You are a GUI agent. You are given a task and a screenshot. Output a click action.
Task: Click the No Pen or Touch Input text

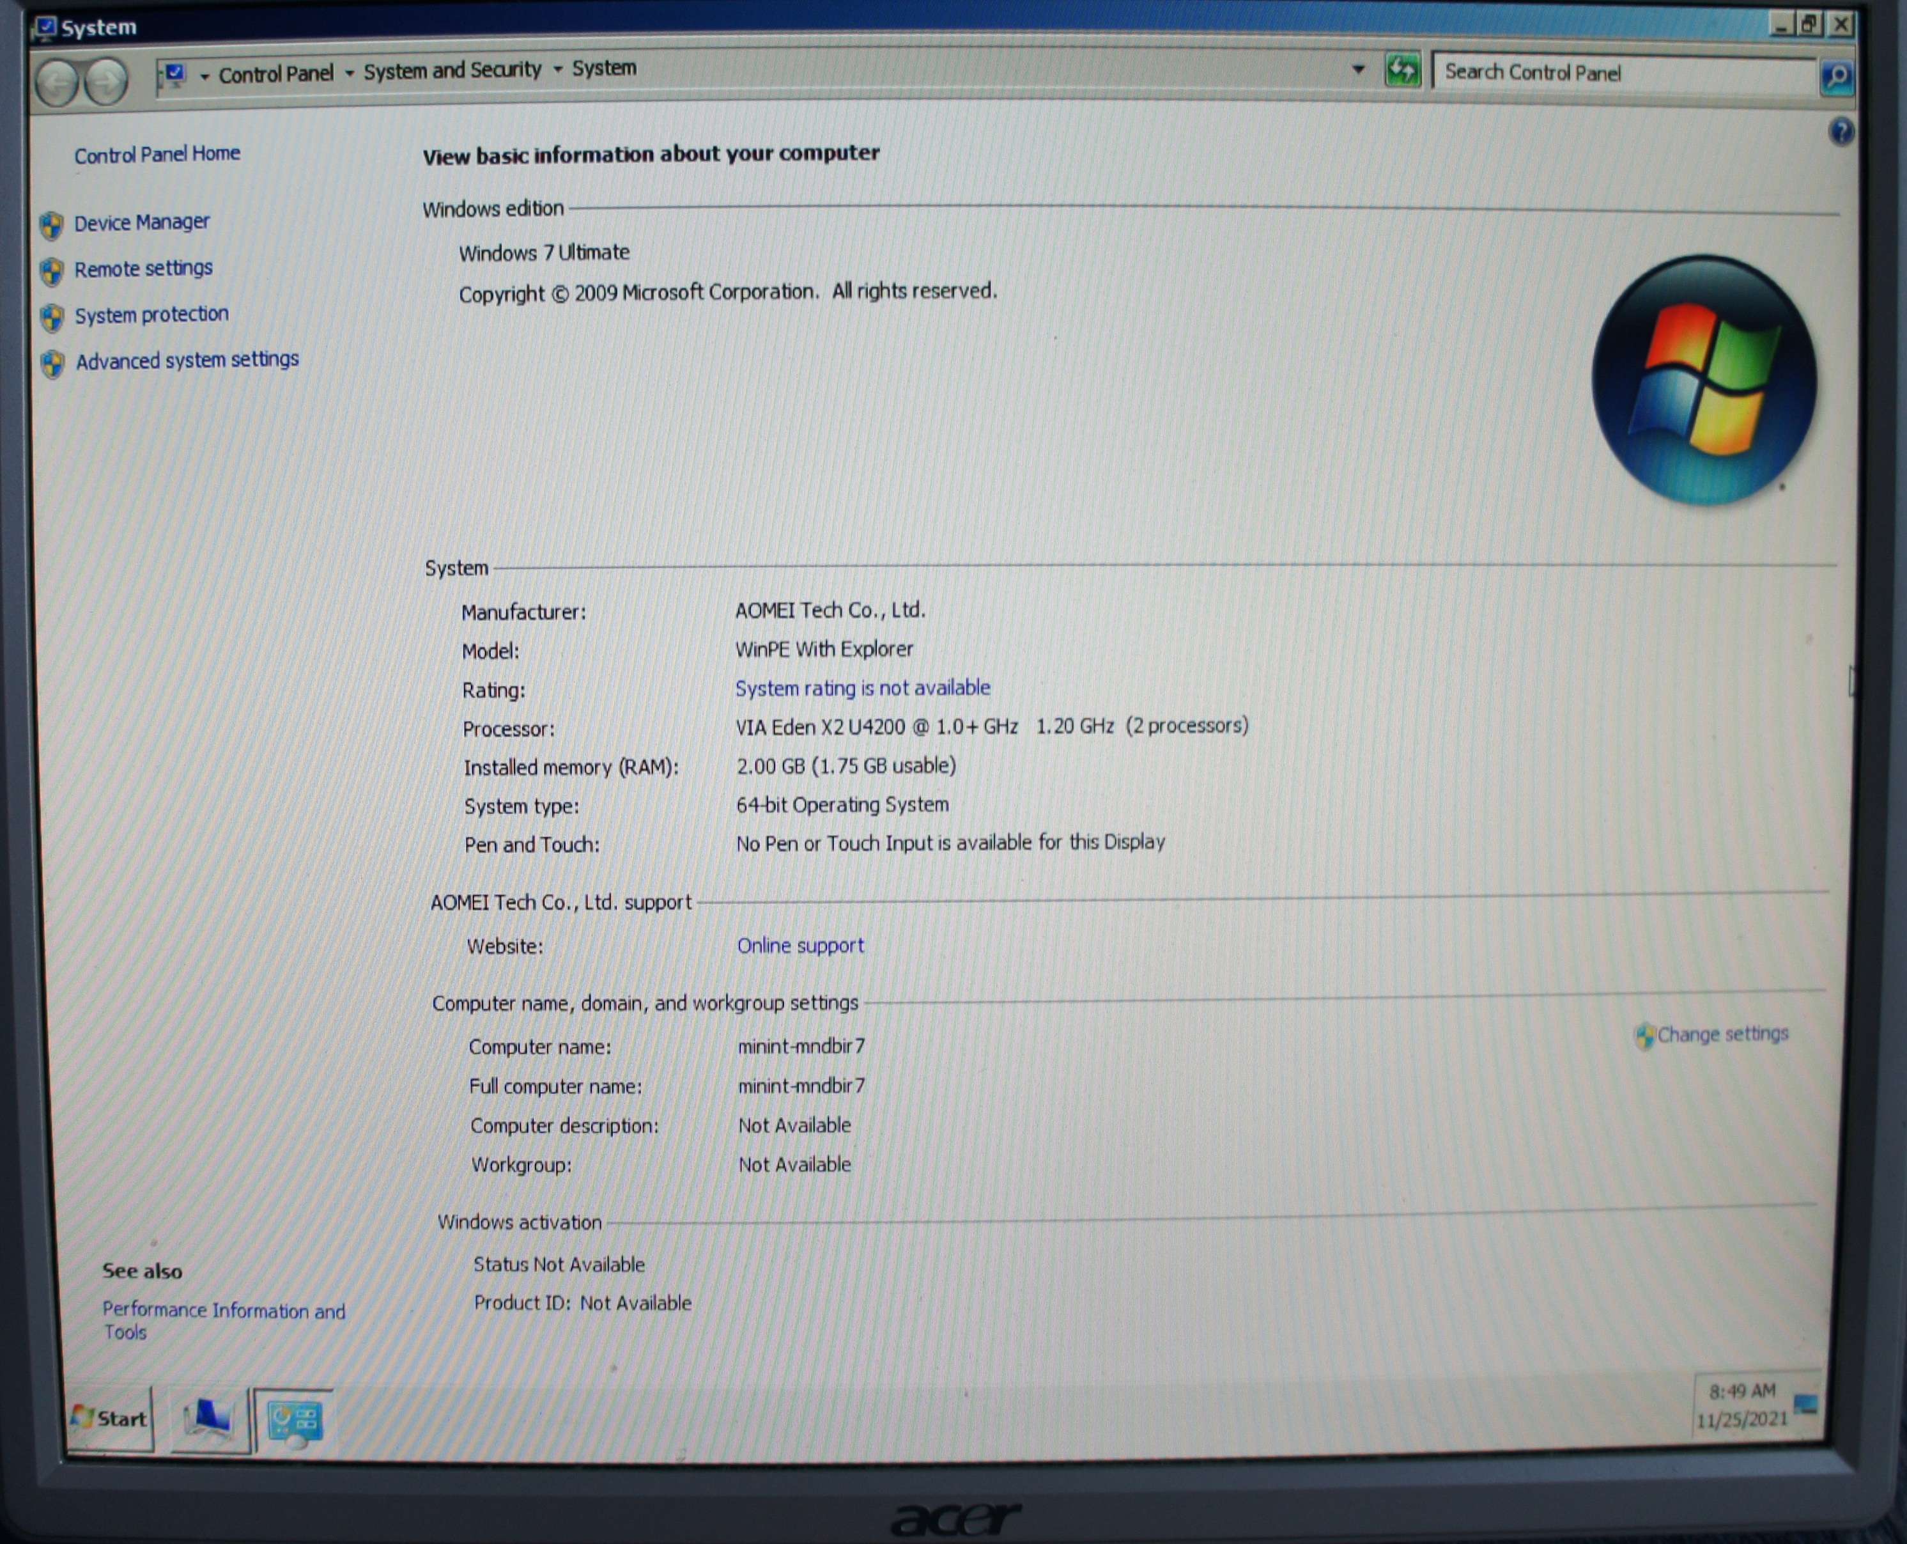(950, 842)
